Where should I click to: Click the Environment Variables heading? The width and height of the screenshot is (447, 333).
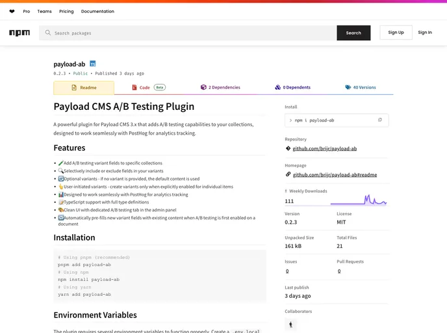pos(96,315)
